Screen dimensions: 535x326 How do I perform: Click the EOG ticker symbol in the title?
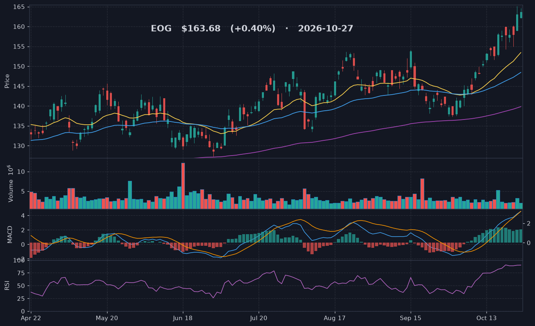[161, 29]
